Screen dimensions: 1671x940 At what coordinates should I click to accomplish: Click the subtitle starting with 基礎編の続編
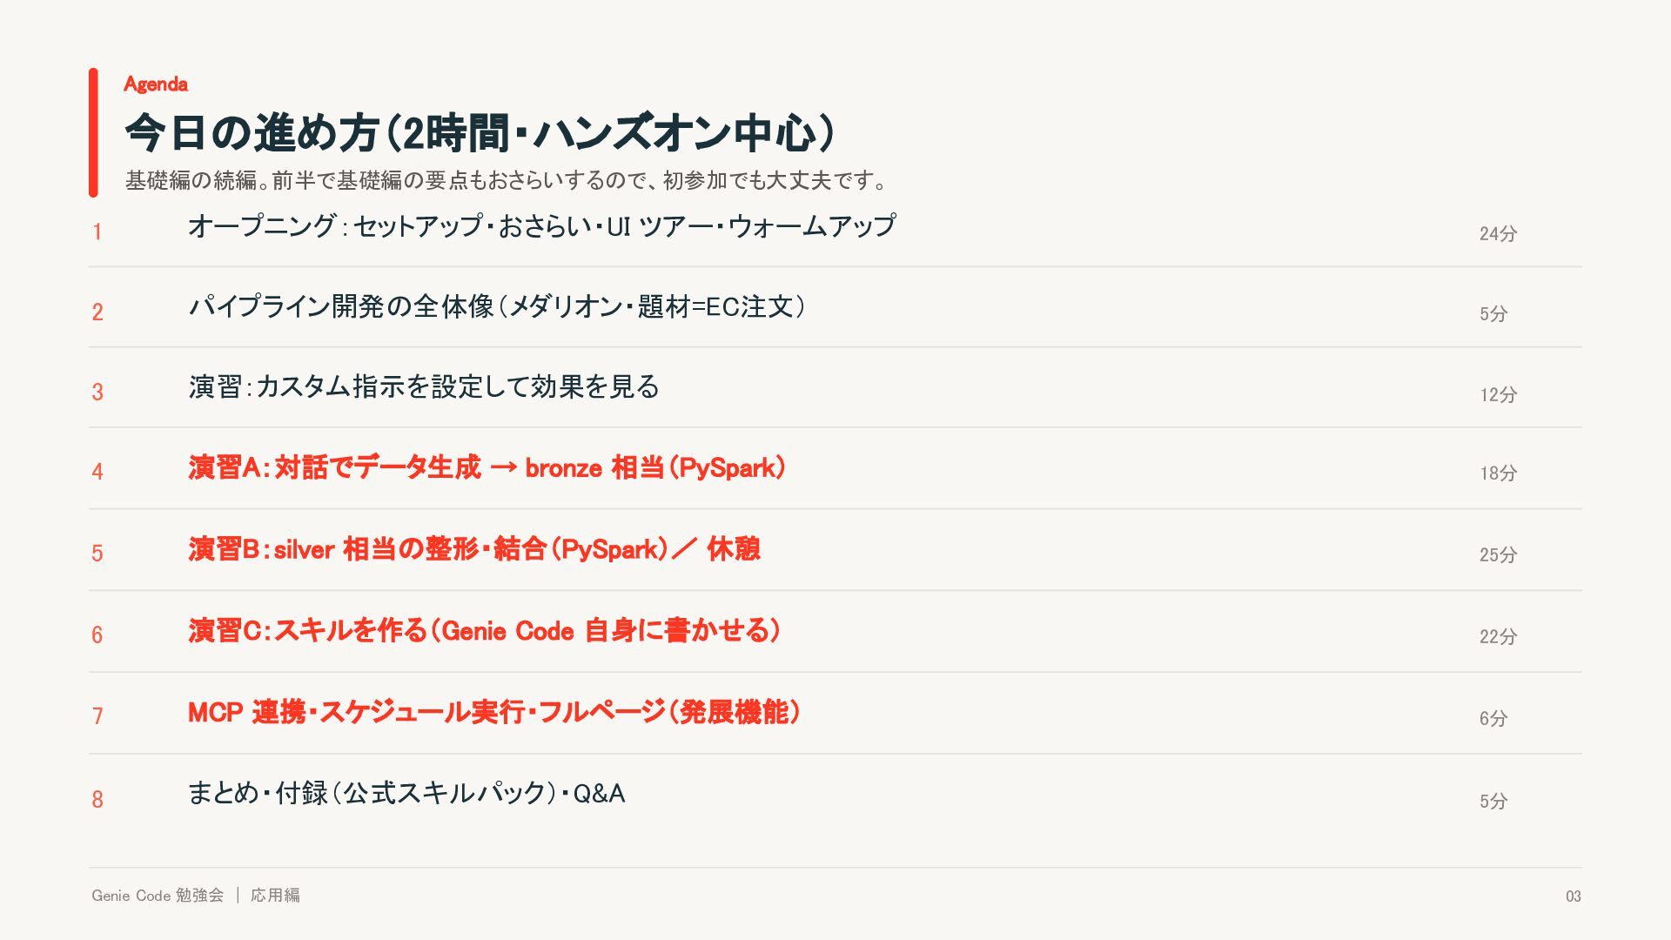506,180
